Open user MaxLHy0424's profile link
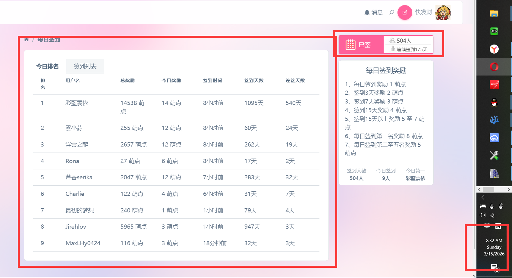 point(83,243)
